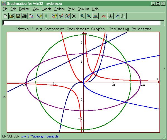Open the Calculus menu
Viewport: 167px width, 140px height.
click(x=83, y=9)
